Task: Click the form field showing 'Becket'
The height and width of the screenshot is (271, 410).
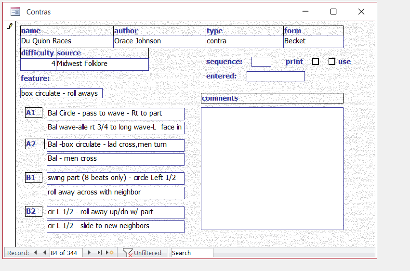Action: [x=313, y=41]
